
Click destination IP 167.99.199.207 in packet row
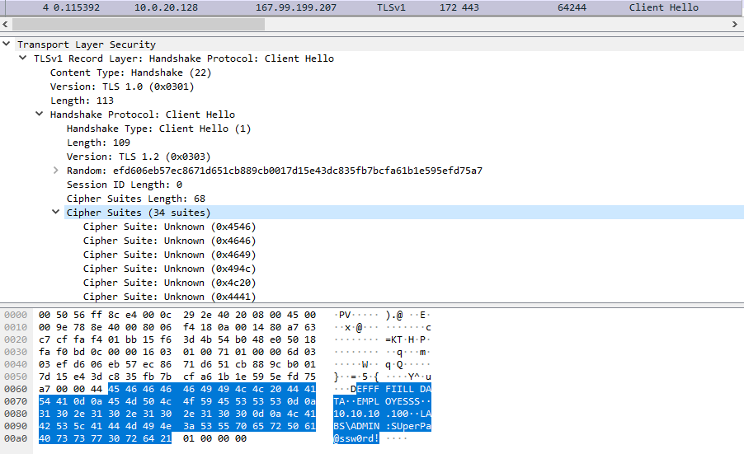click(296, 7)
